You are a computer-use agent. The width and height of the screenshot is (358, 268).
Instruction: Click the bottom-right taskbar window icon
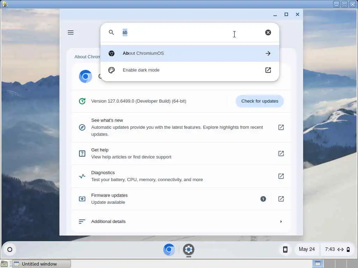[317, 264]
